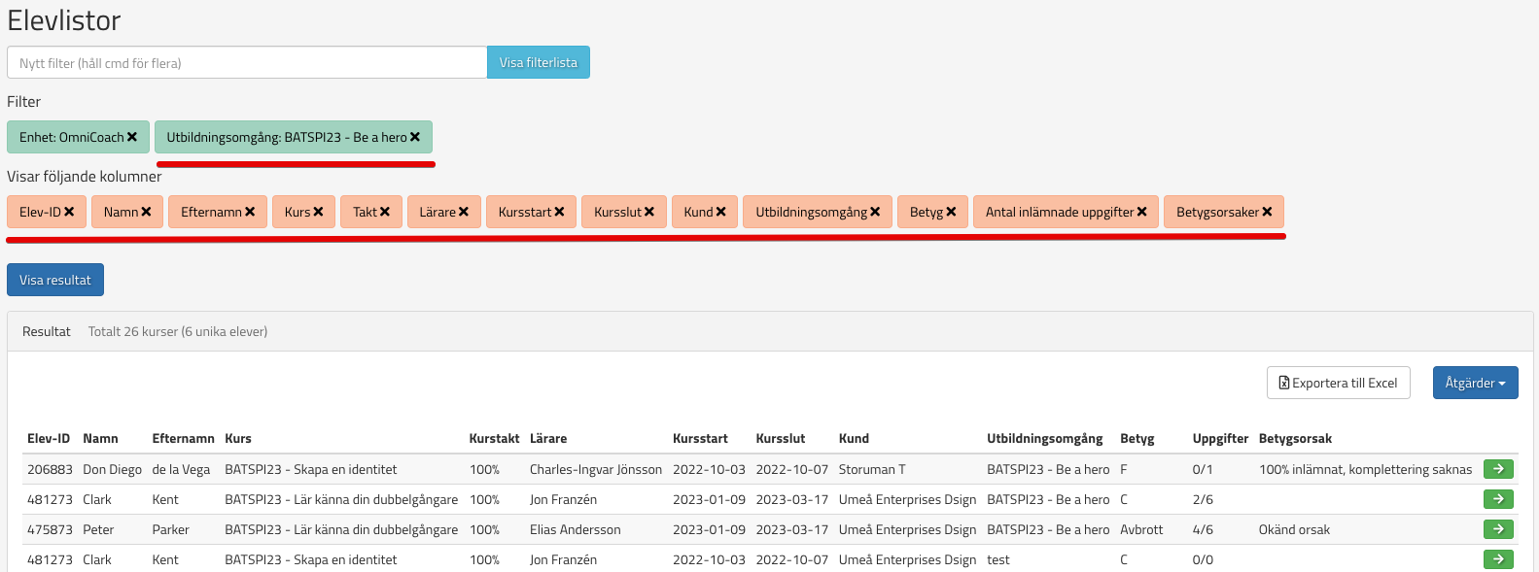Viewport: 1539px width, 572px height.
Task: Remove the Efternamn column tag
Action: click(250, 212)
